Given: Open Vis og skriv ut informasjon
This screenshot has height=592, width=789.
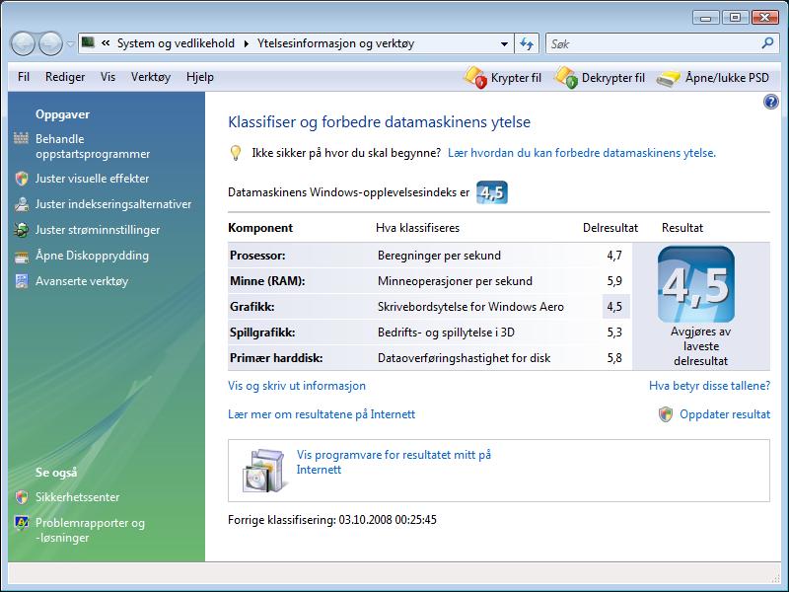Looking at the screenshot, I should coord(297,386).
